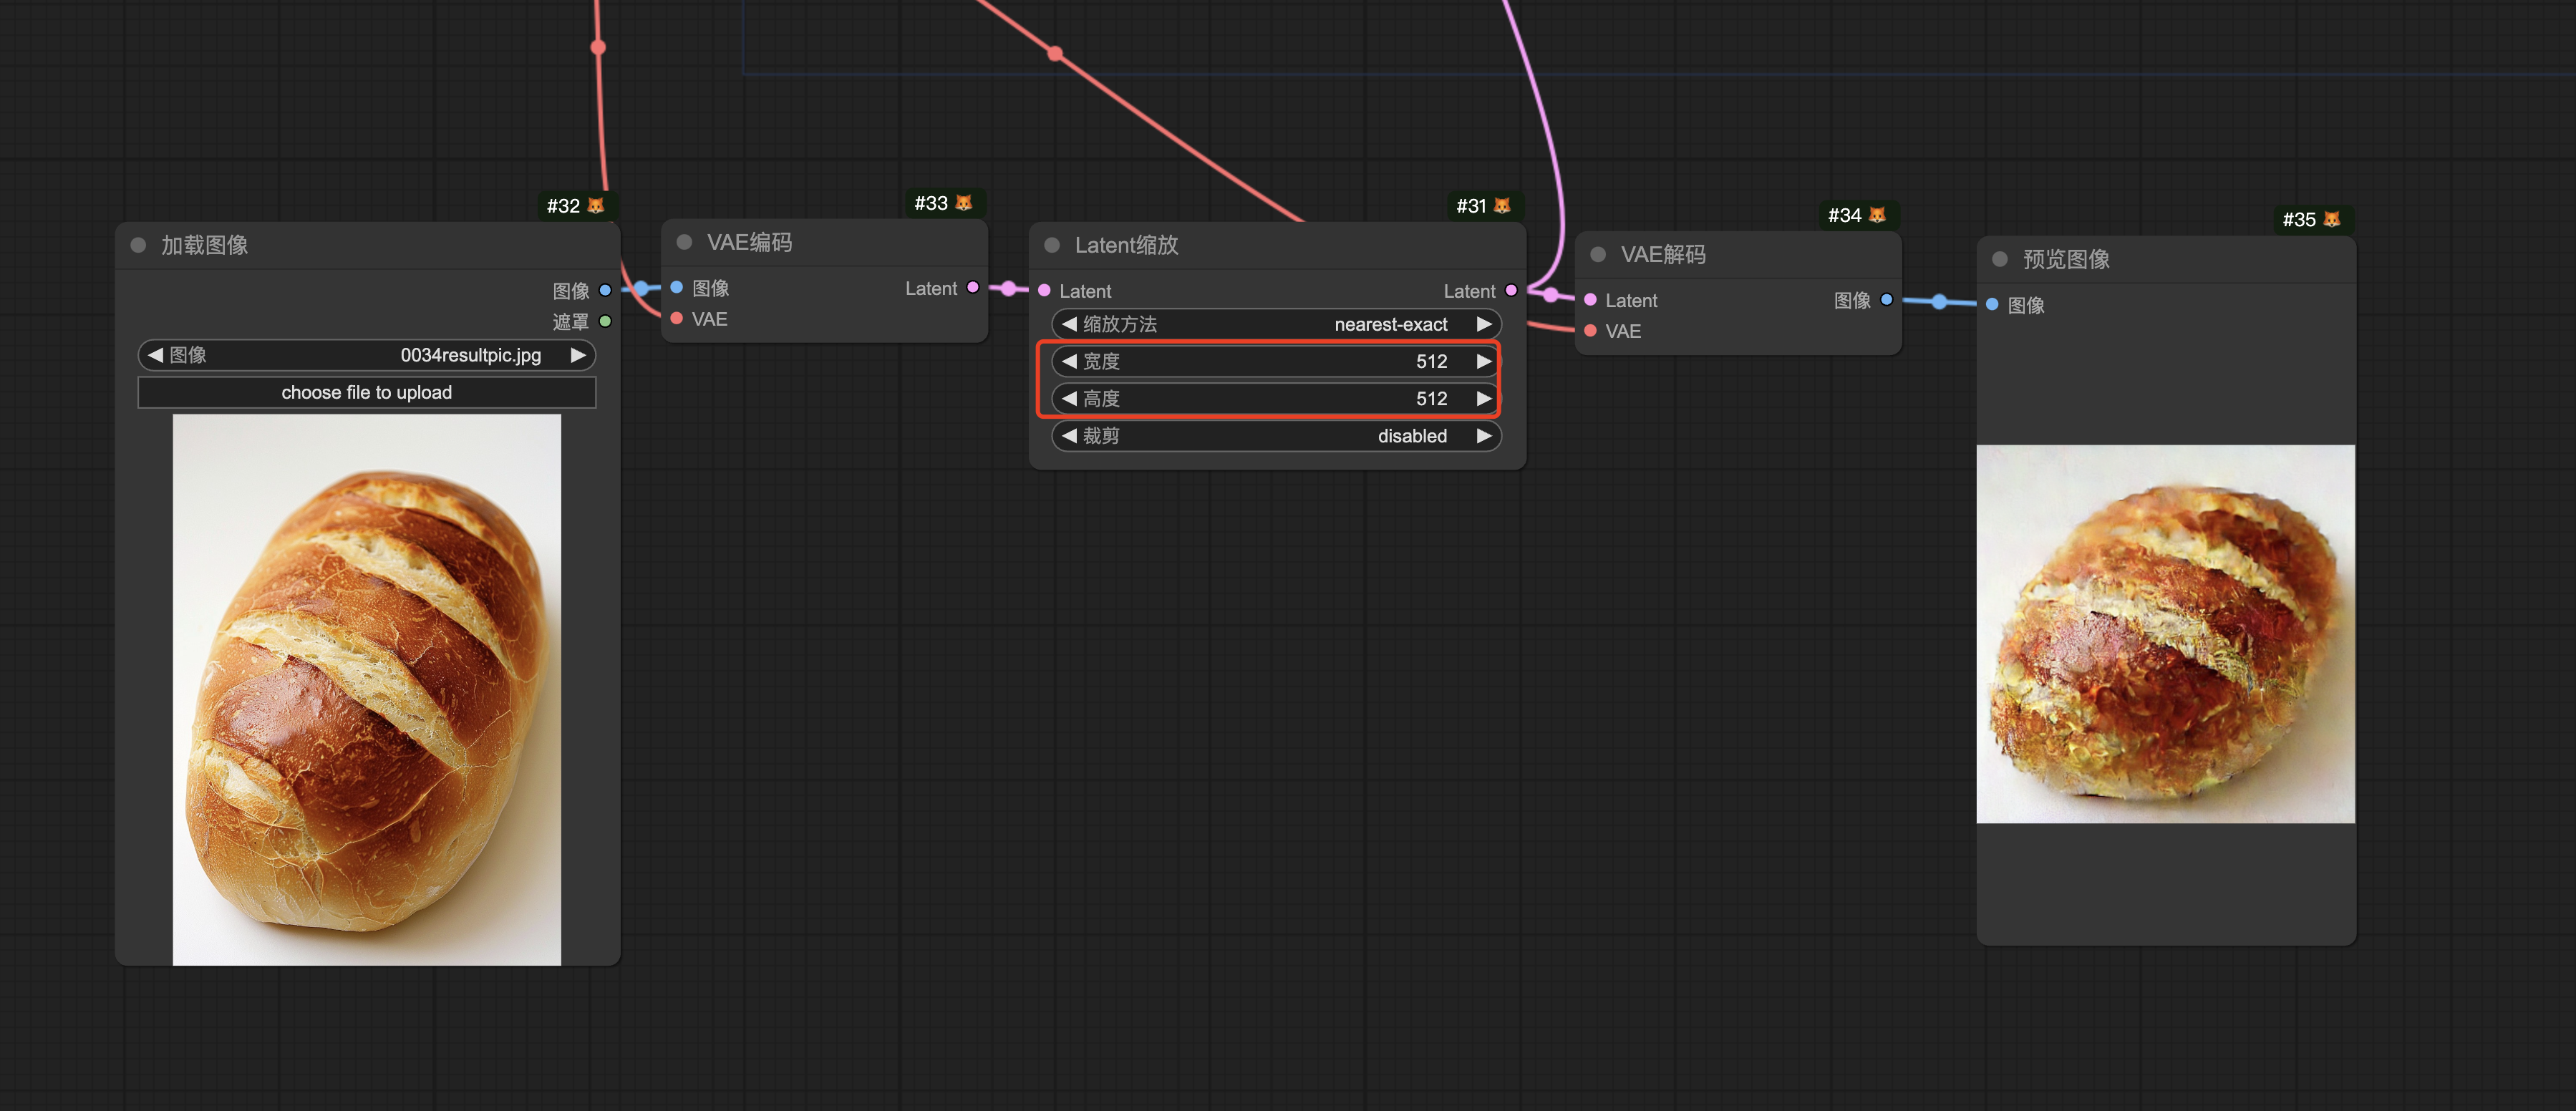The width and height of the screenshot is (2576, 1111).
Task: Click the 预览图像 node title
Action: point(2066,260)
